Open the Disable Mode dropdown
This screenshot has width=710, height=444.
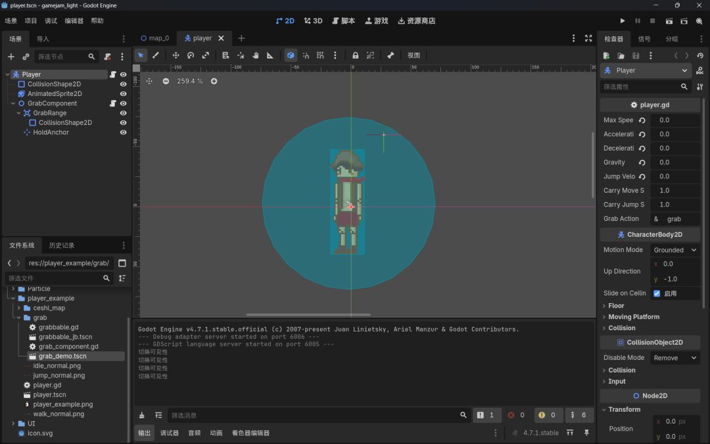[x=674, y=358]
